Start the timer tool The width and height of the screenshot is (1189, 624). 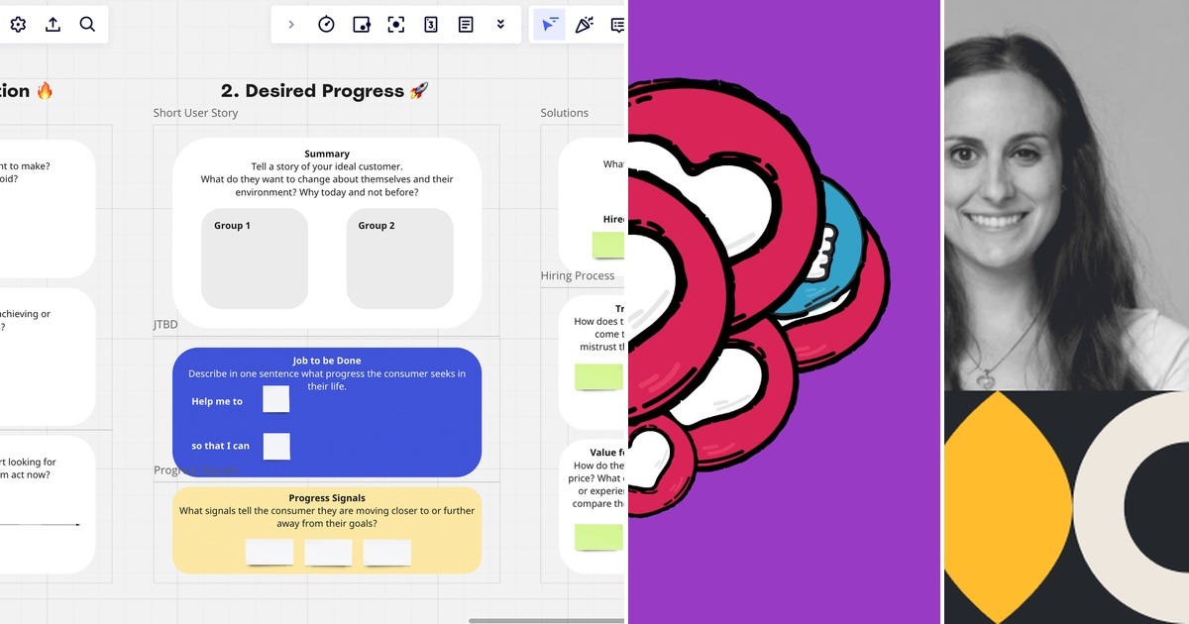tap(327, 24)
